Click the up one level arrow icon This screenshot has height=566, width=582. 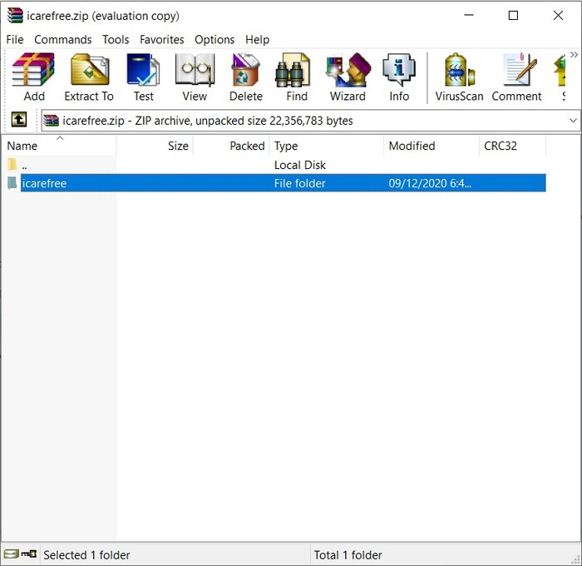pos(18,120)
